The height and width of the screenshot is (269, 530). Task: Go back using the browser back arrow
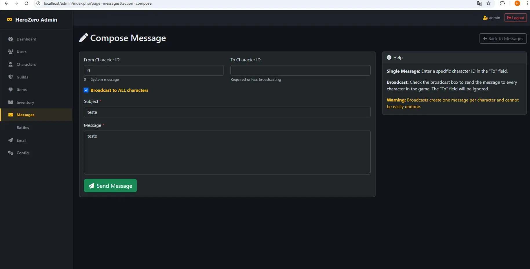[x=6, y=3]
